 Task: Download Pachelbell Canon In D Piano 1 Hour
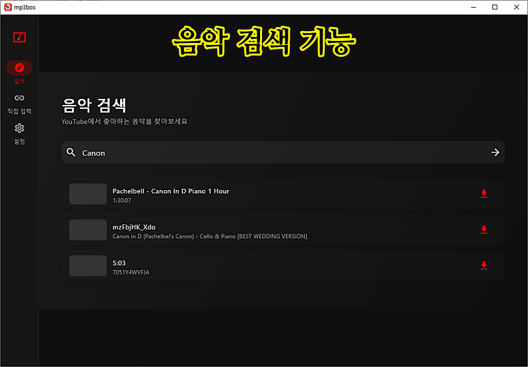point(484,193)
